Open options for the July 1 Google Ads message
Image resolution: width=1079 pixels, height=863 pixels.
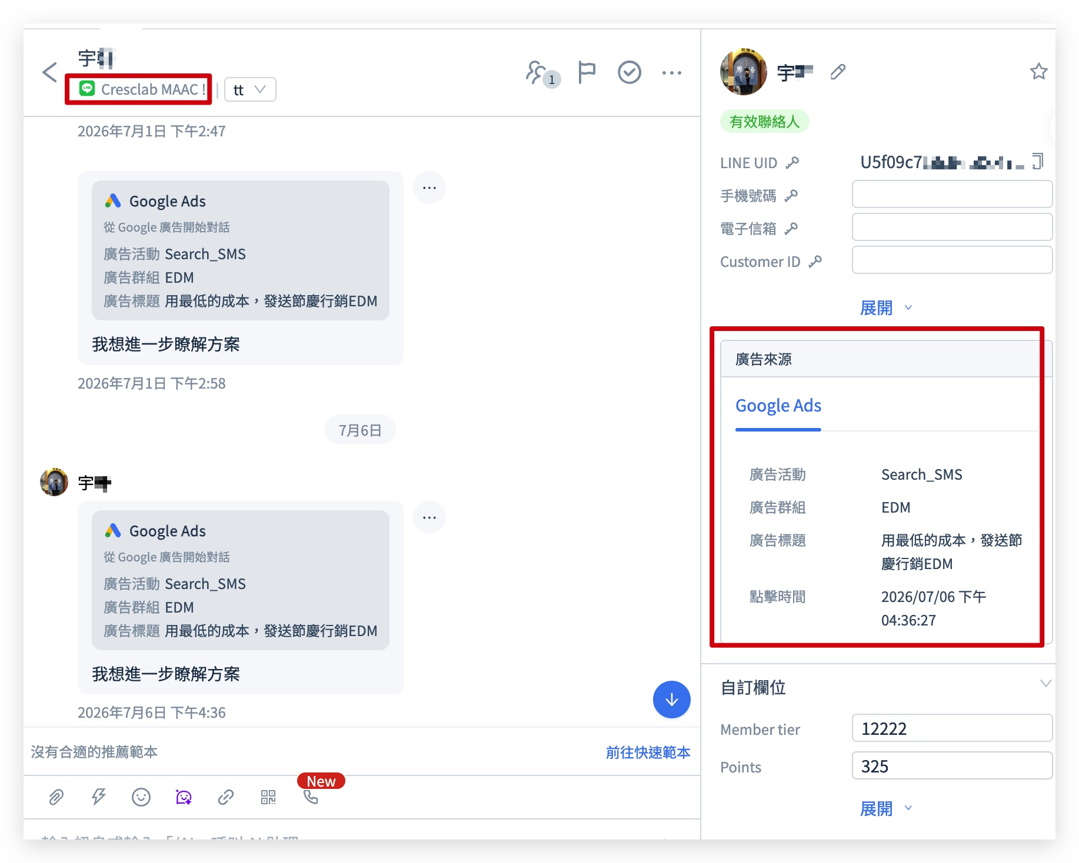pos(429,188)
